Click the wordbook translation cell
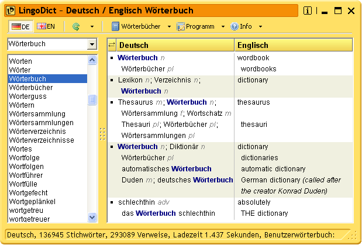The image size is (362, 245). (253, 58)
